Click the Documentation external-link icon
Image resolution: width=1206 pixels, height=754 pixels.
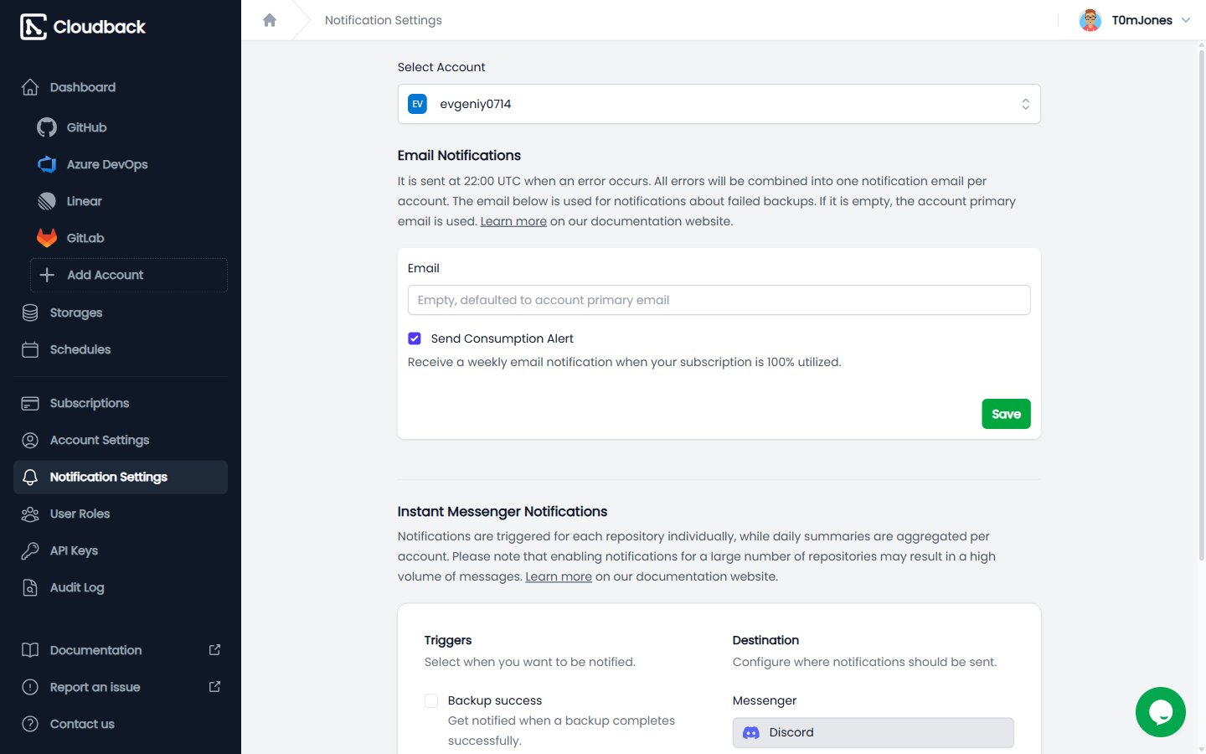click(x=214, y=650)
